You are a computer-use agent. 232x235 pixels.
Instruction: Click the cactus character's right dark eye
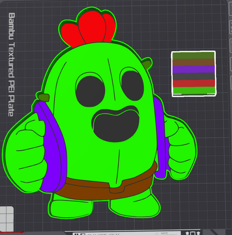(133, 86)
